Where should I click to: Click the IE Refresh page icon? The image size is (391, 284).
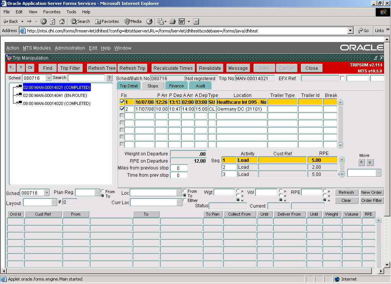tap(53, 21)
